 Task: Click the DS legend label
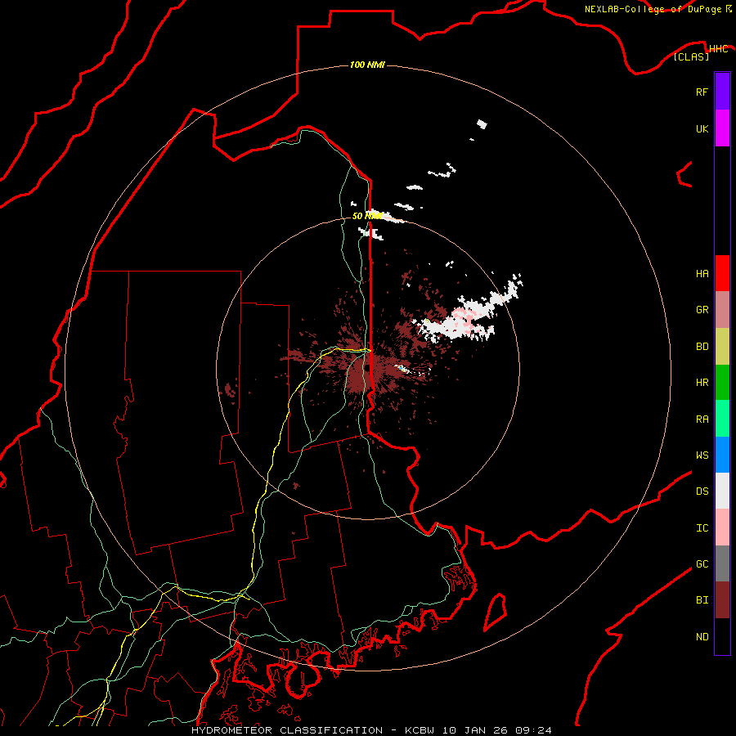pos(702,491)
